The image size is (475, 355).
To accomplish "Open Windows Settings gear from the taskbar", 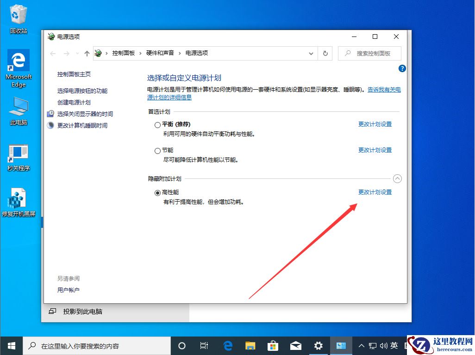I will tap(318, 345).
